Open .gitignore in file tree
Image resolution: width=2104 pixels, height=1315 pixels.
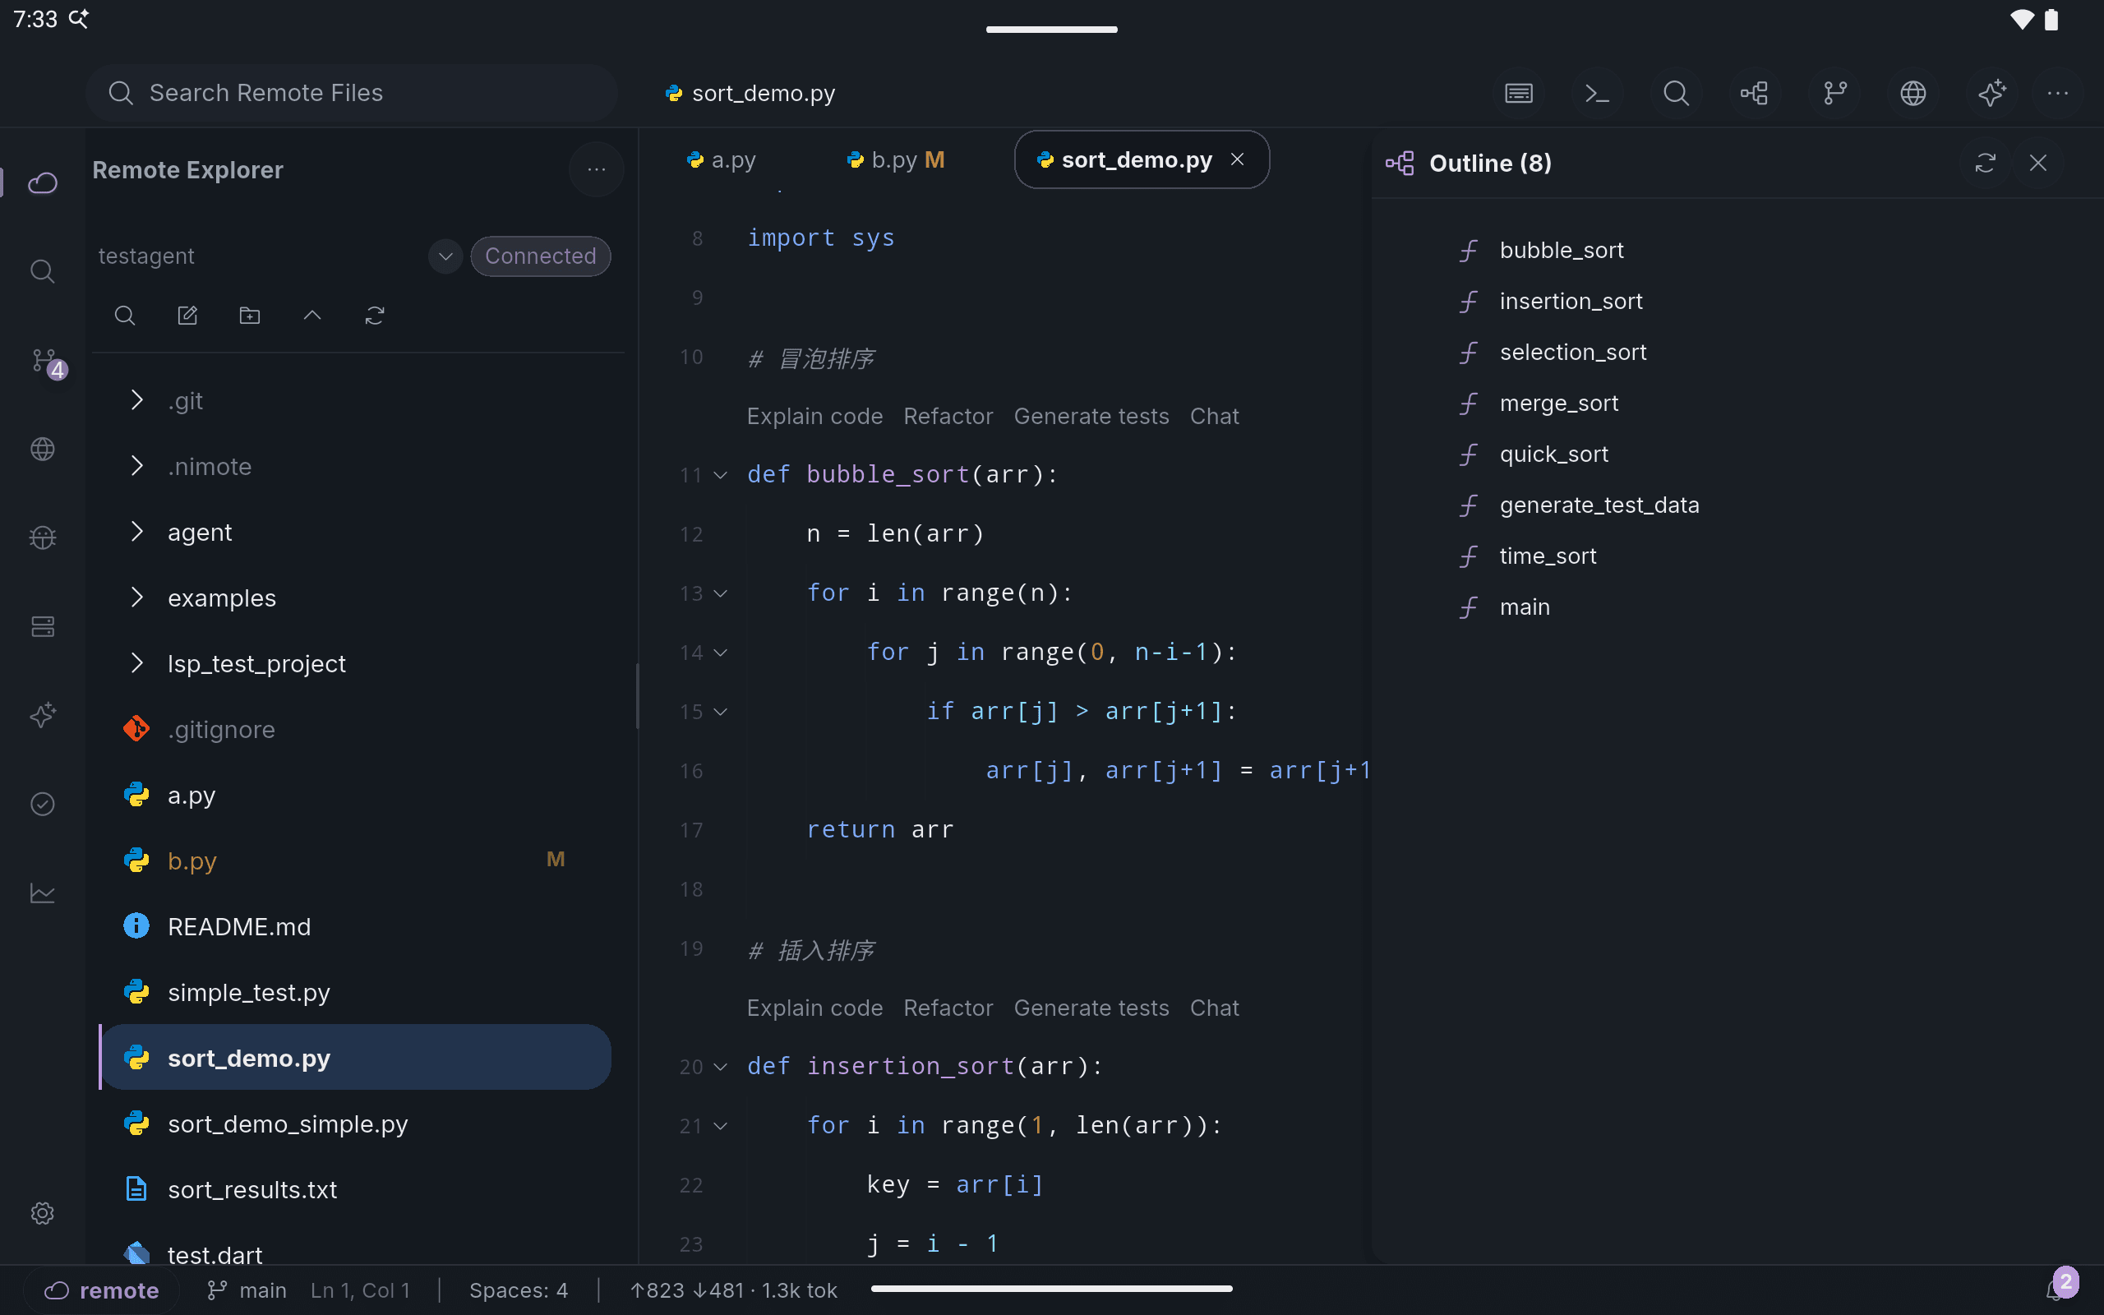tap(357, 729)
